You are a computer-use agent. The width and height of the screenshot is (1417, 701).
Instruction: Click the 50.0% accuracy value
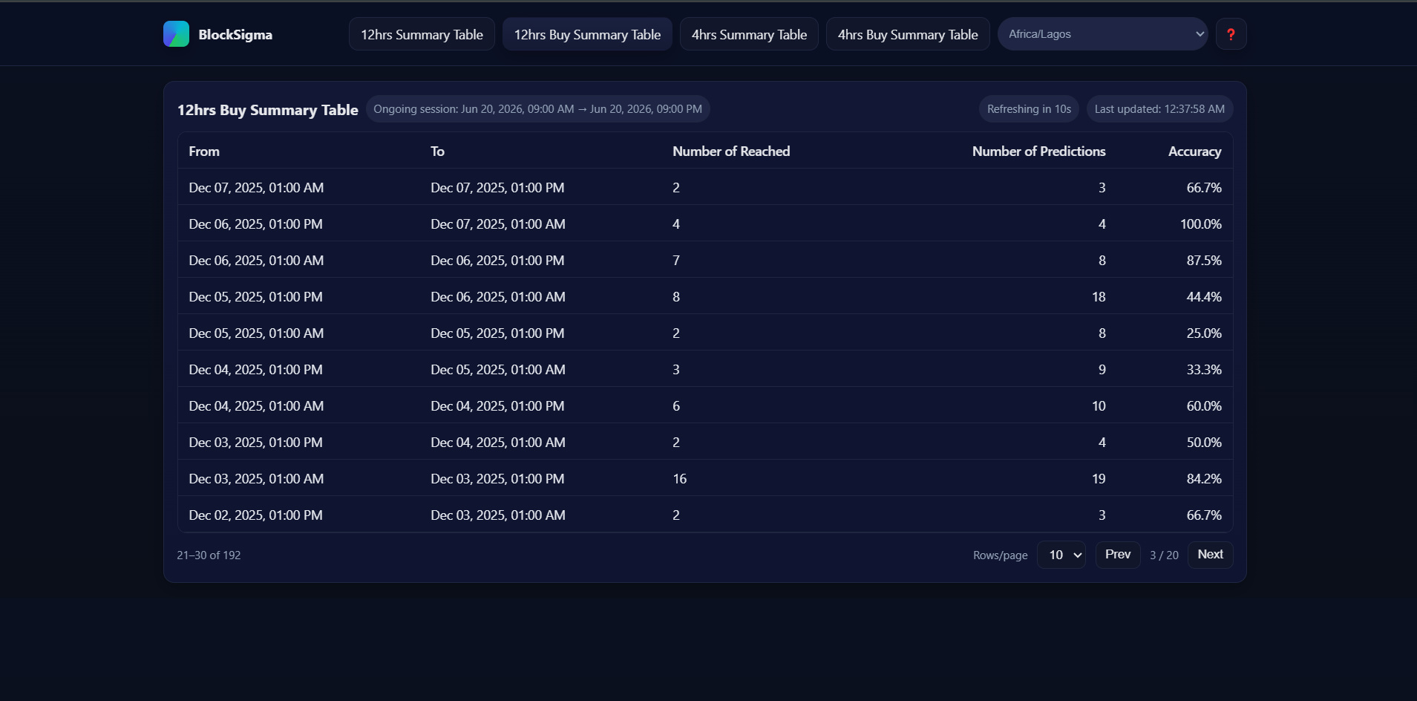1203,443
